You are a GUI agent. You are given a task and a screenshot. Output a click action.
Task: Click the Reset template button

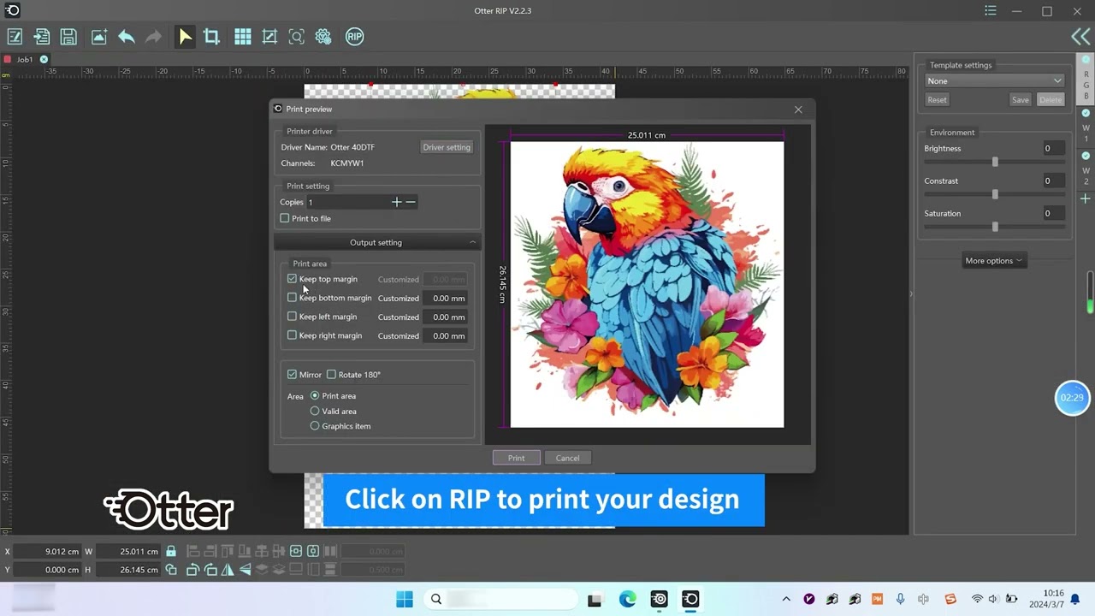point(938,100)
